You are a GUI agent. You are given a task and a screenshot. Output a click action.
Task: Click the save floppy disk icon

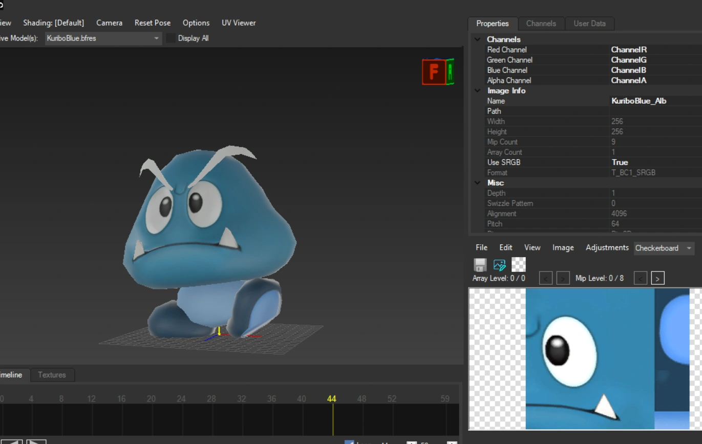click(480, 264)
